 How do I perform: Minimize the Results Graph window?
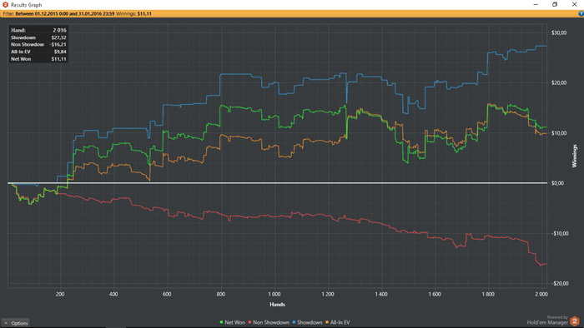point(536,4)
